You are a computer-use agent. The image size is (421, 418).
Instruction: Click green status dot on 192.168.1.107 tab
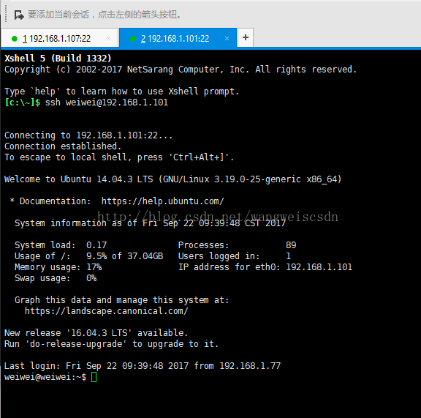tap(15, 39)
